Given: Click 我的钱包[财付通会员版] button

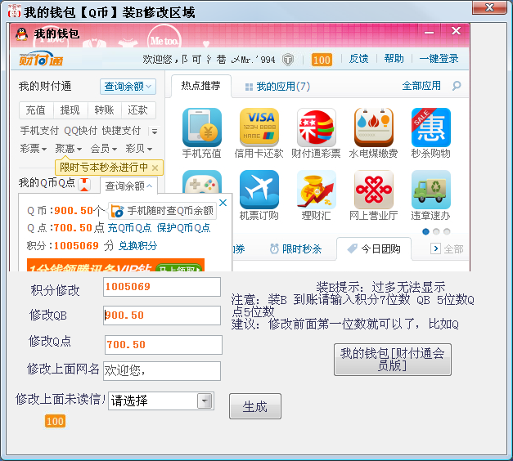Looking at the screenshot, I should point(393,360).
